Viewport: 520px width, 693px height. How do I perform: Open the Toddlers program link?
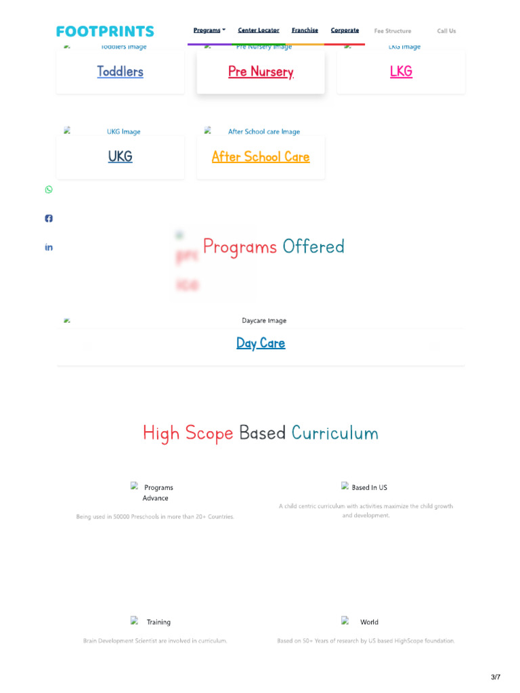(120, 72)
